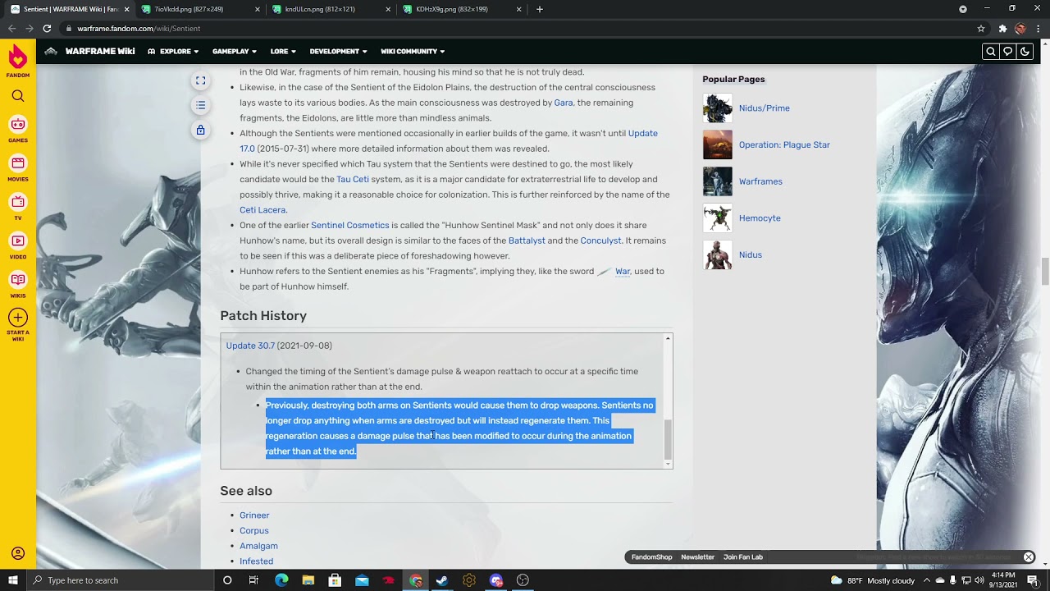1050x591 pixels.
Task: Follow the Ceti Lacera link
Action: click(262, 210)
